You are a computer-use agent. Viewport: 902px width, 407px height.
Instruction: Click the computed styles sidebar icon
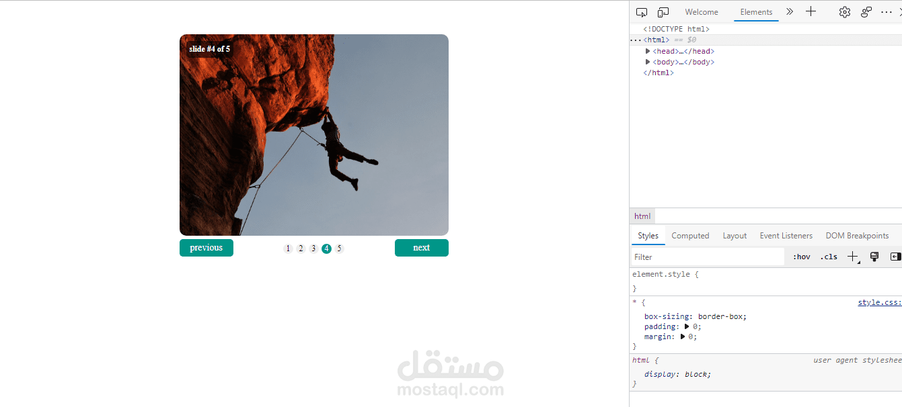tap(895, 256)
